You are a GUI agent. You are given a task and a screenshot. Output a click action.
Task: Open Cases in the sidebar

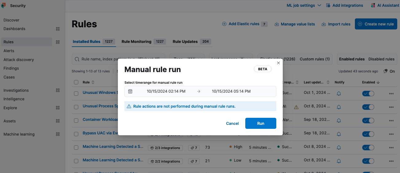(9, 77)
